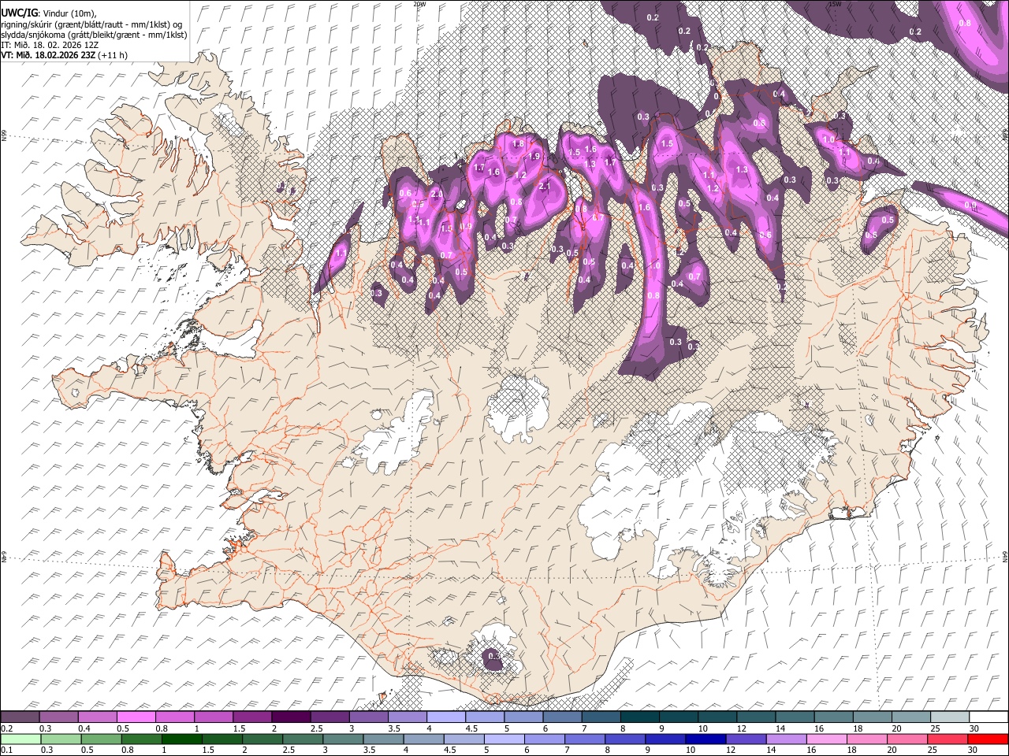Pick the blue 8 swatch in lower row
Image resolution: width=1009 pixels, height=756 pixels.
tap(626, 739)
